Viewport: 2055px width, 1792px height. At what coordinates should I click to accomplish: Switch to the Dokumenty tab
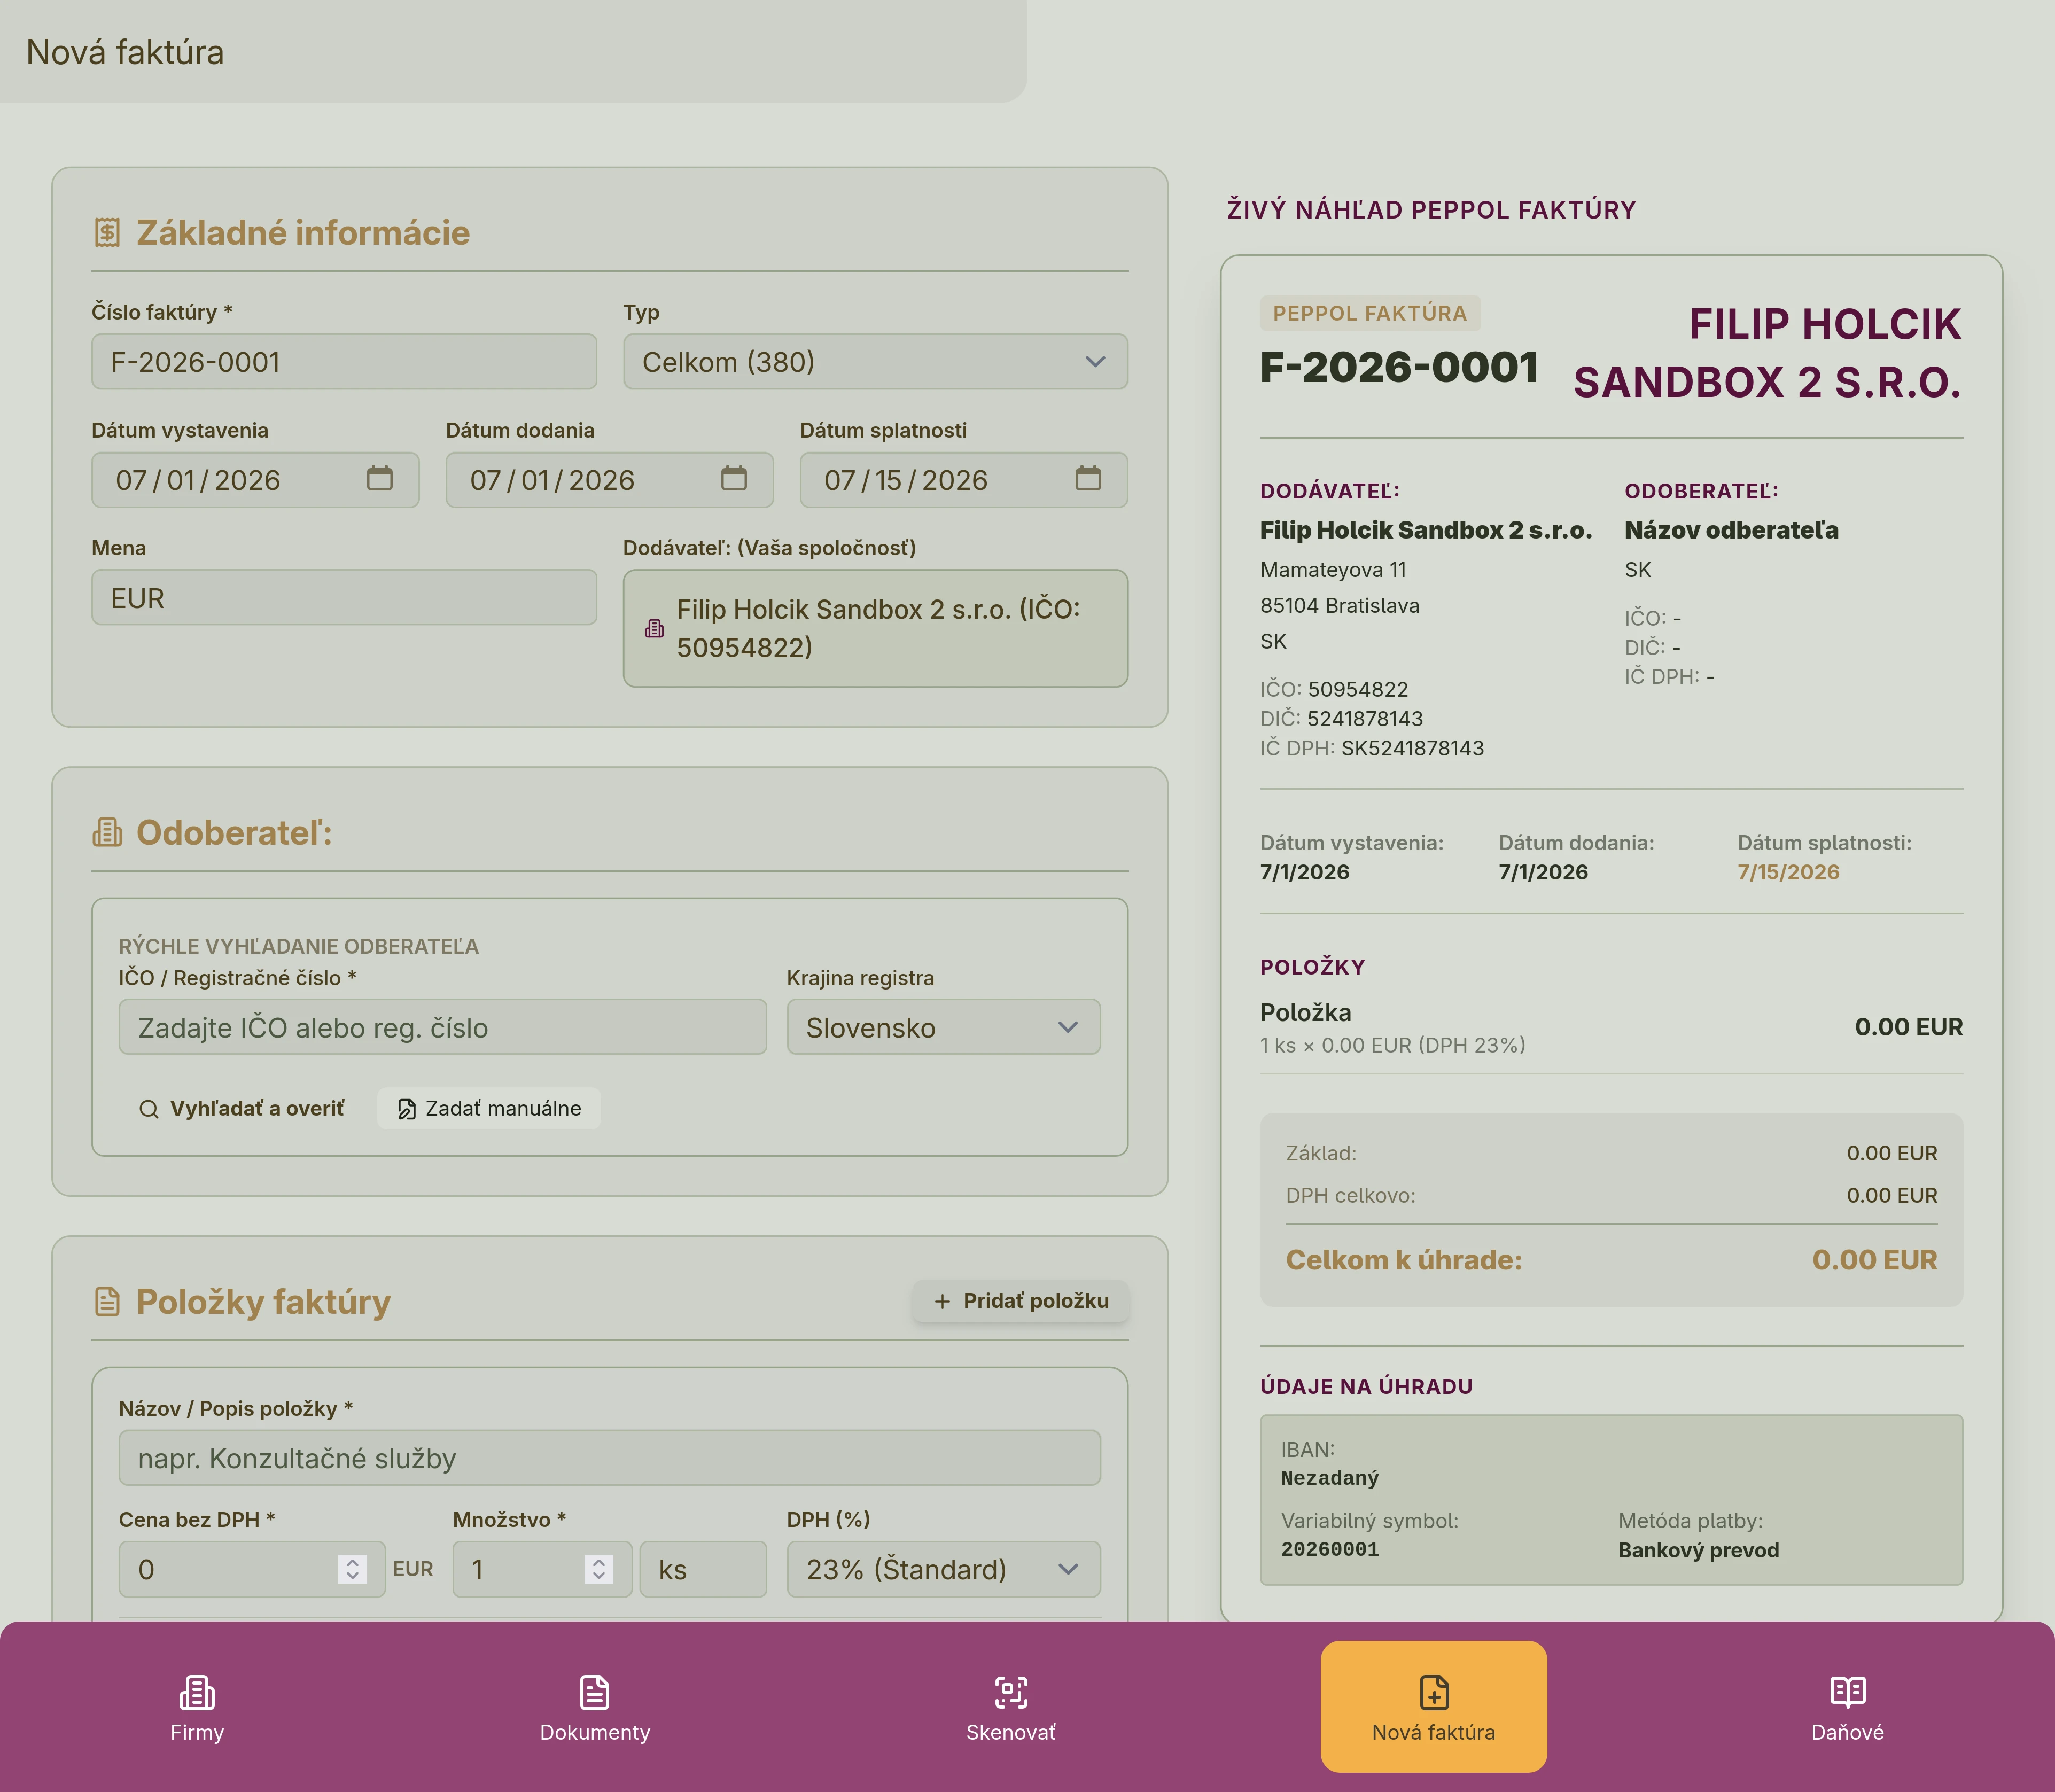[x=595, y=1708]
